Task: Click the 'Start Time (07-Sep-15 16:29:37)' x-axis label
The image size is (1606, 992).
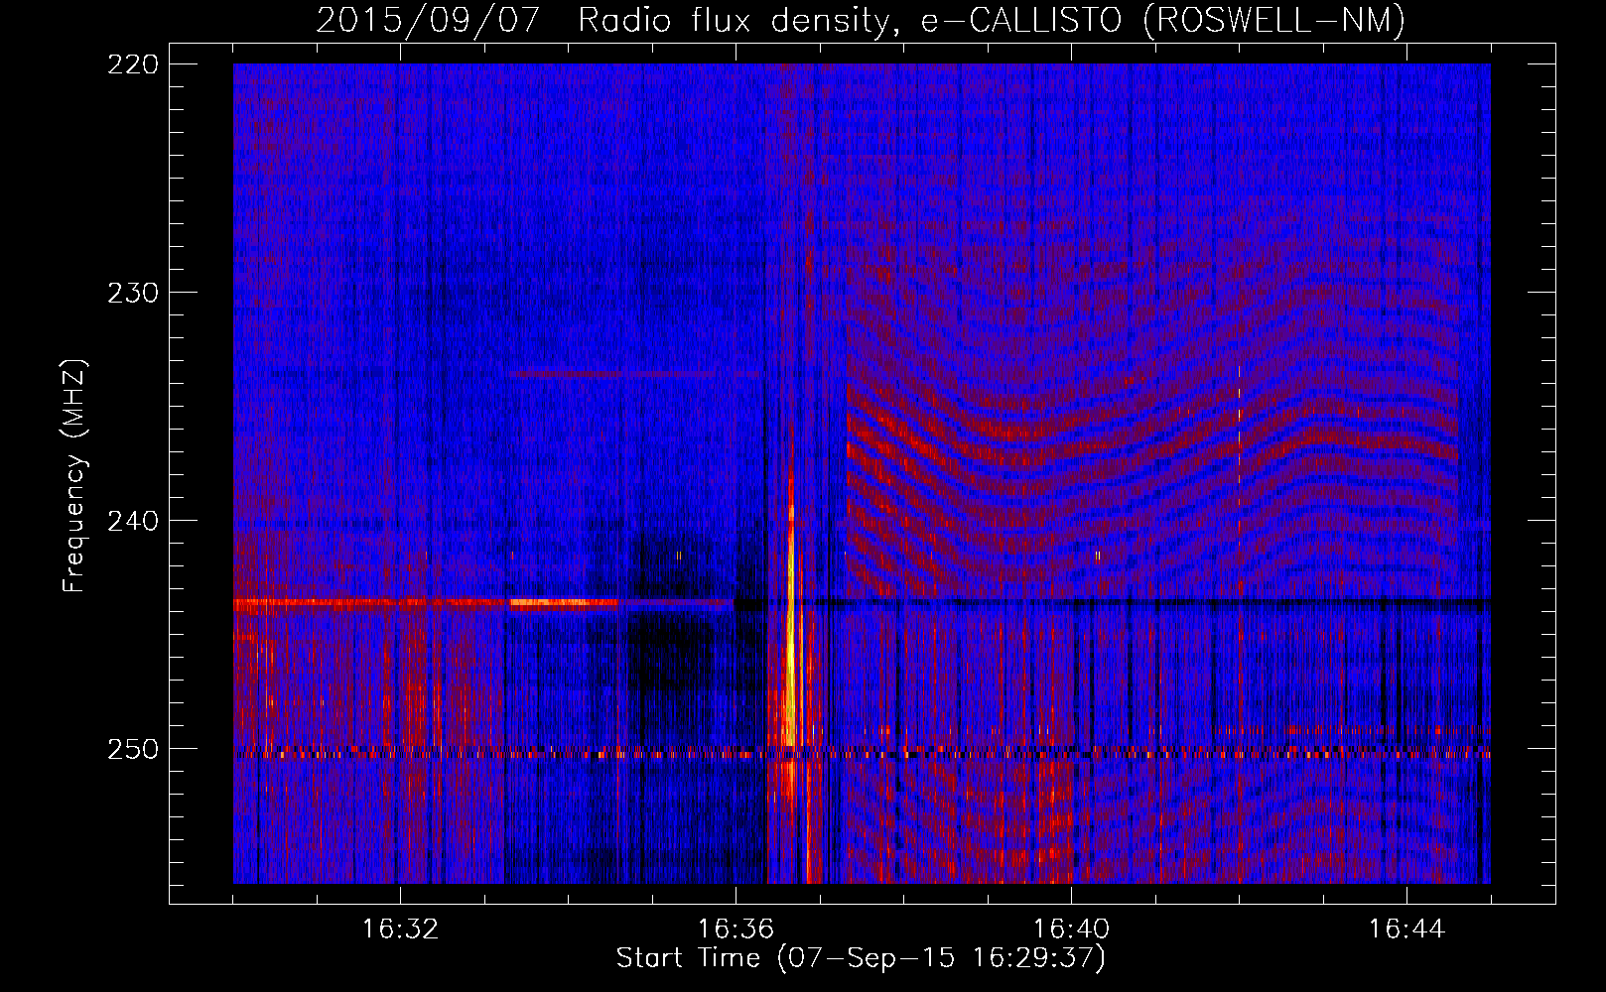Action: click(x=861, y=958)
